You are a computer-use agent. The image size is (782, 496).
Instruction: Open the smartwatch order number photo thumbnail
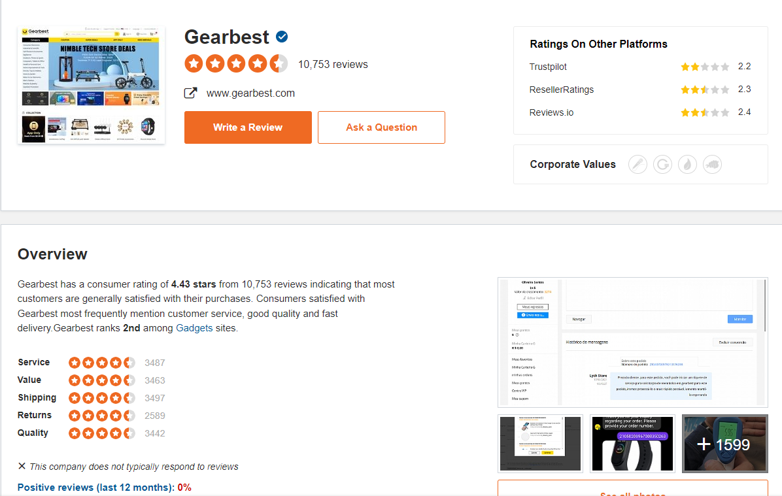tap(632, 444)
